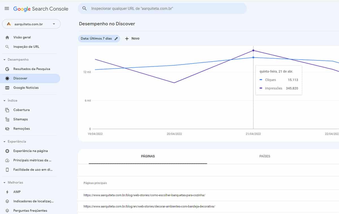Click the Novo filter button
The width and height of the screenshot is (339, 214).
click(132, 38)
